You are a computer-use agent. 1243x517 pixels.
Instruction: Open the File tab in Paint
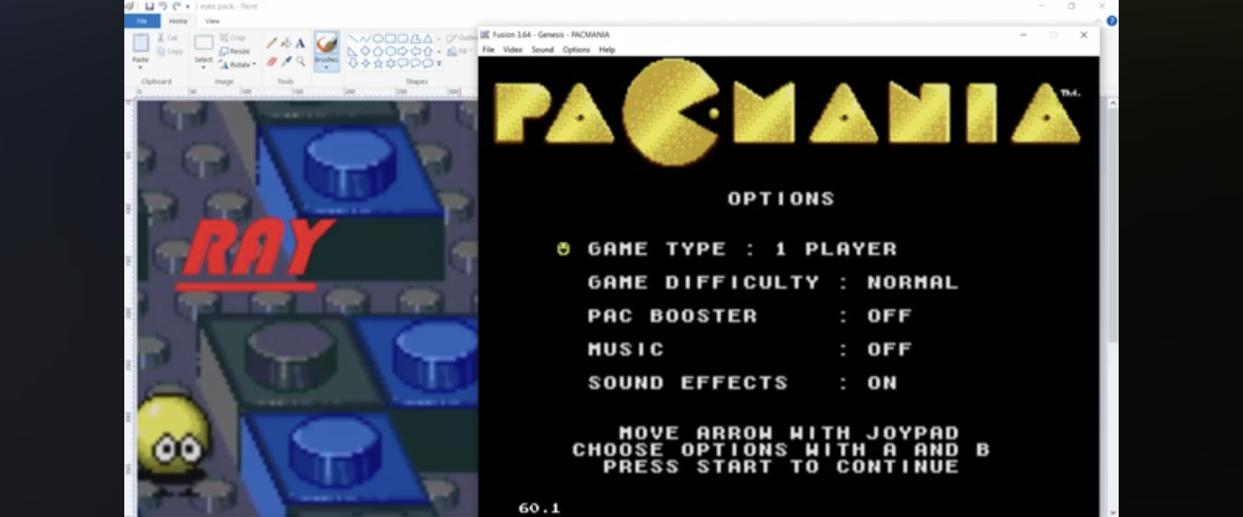(142, 21)
